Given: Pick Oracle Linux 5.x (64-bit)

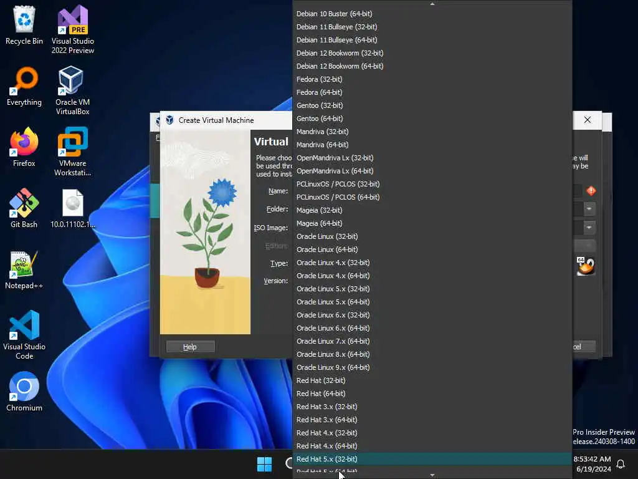Looking at the screenshot, I should (432, 302).
